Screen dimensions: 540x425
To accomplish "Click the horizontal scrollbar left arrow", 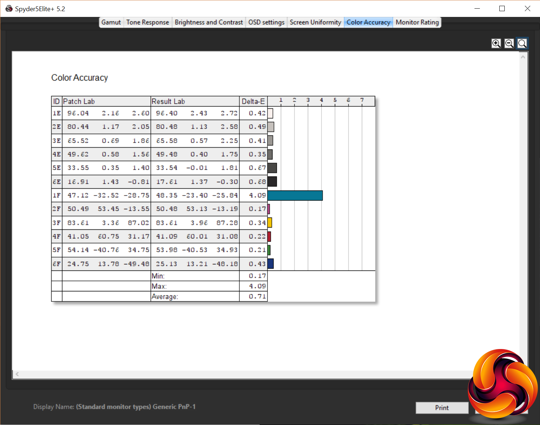I will 17,374.
